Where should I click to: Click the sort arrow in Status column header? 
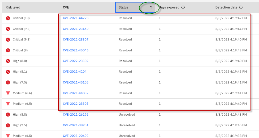pyautogui.click(x=151, y=7)
